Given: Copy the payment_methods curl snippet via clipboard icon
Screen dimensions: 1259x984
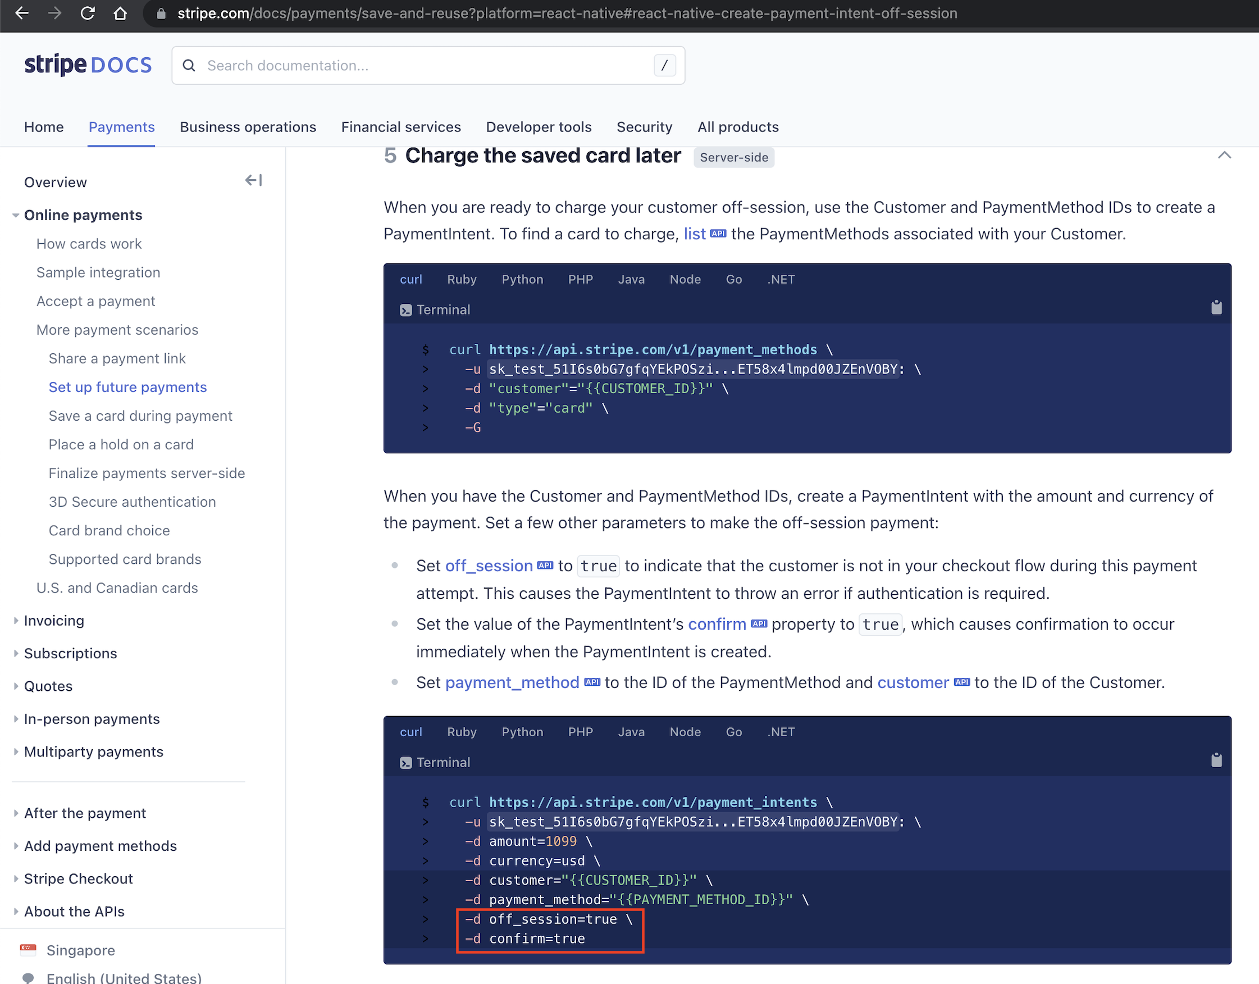Looking at the screenshot, I should (x=1216, y=307).
